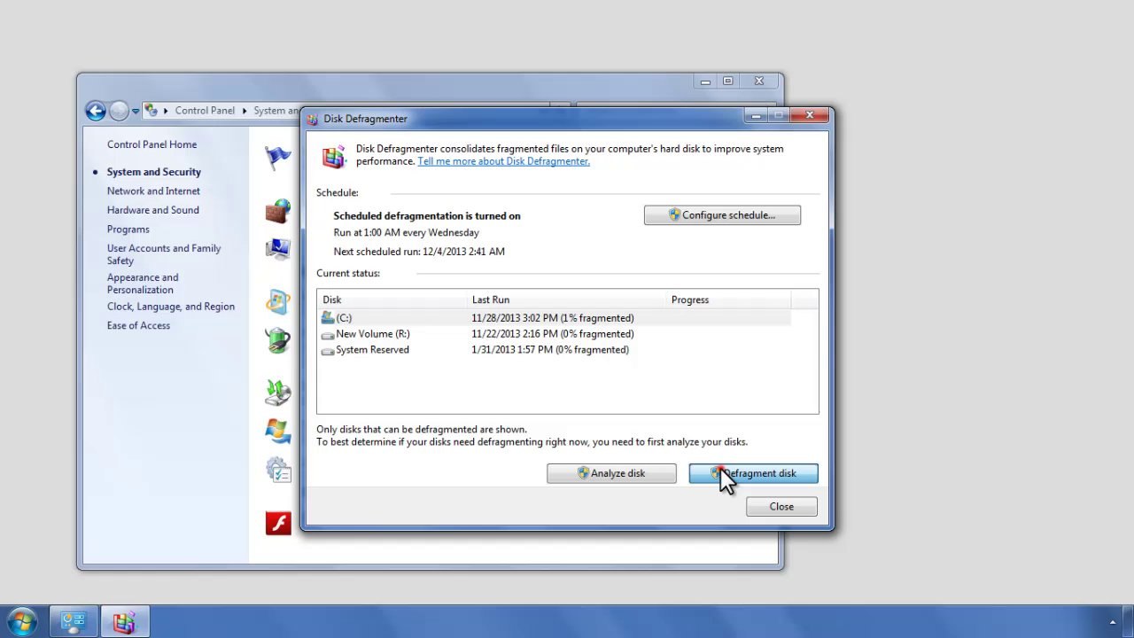This screenshot has width=1134, height=638.
Task: Select the New Volume (R:) disk
Action: coord(555,334)
